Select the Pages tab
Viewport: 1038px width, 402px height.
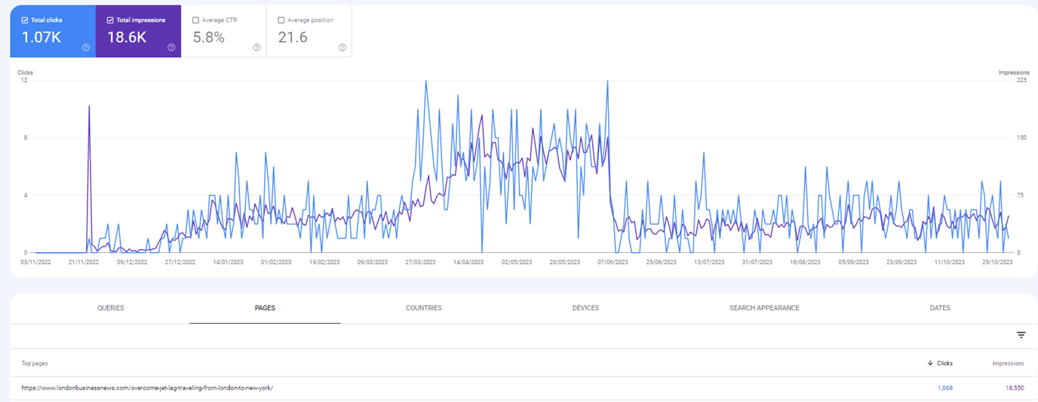point(265,308)
